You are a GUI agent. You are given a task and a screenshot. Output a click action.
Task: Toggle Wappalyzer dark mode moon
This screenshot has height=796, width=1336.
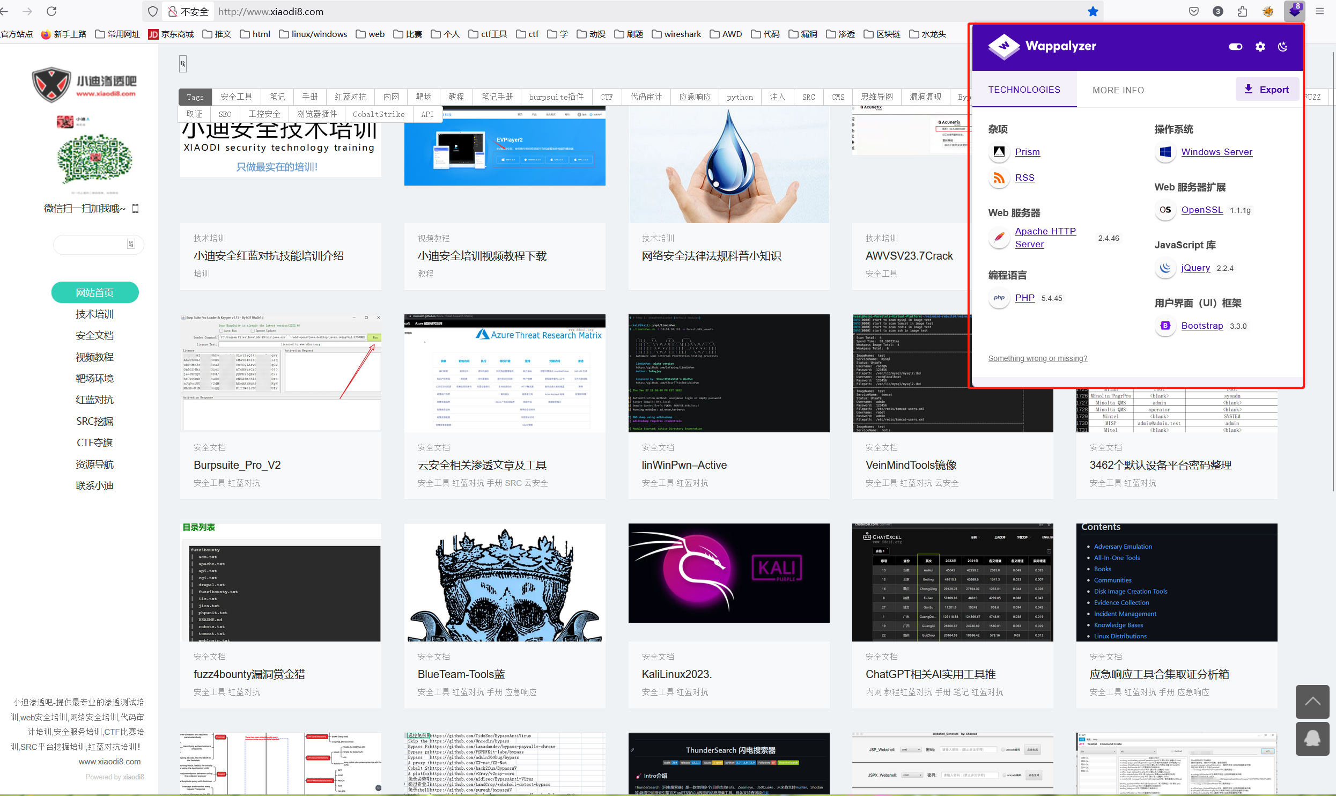pos(1282,47)
